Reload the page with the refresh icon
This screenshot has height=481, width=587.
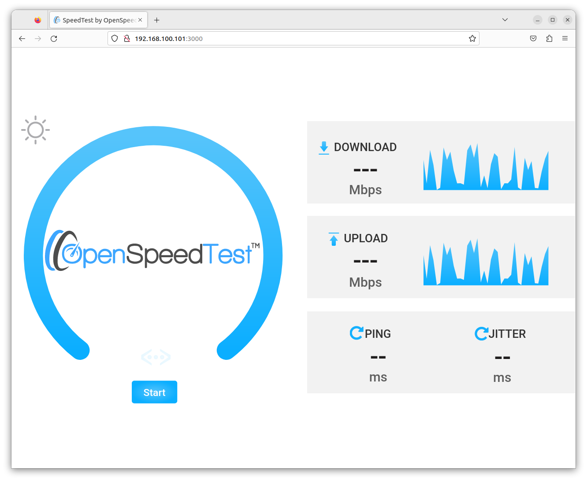point(54,39)
